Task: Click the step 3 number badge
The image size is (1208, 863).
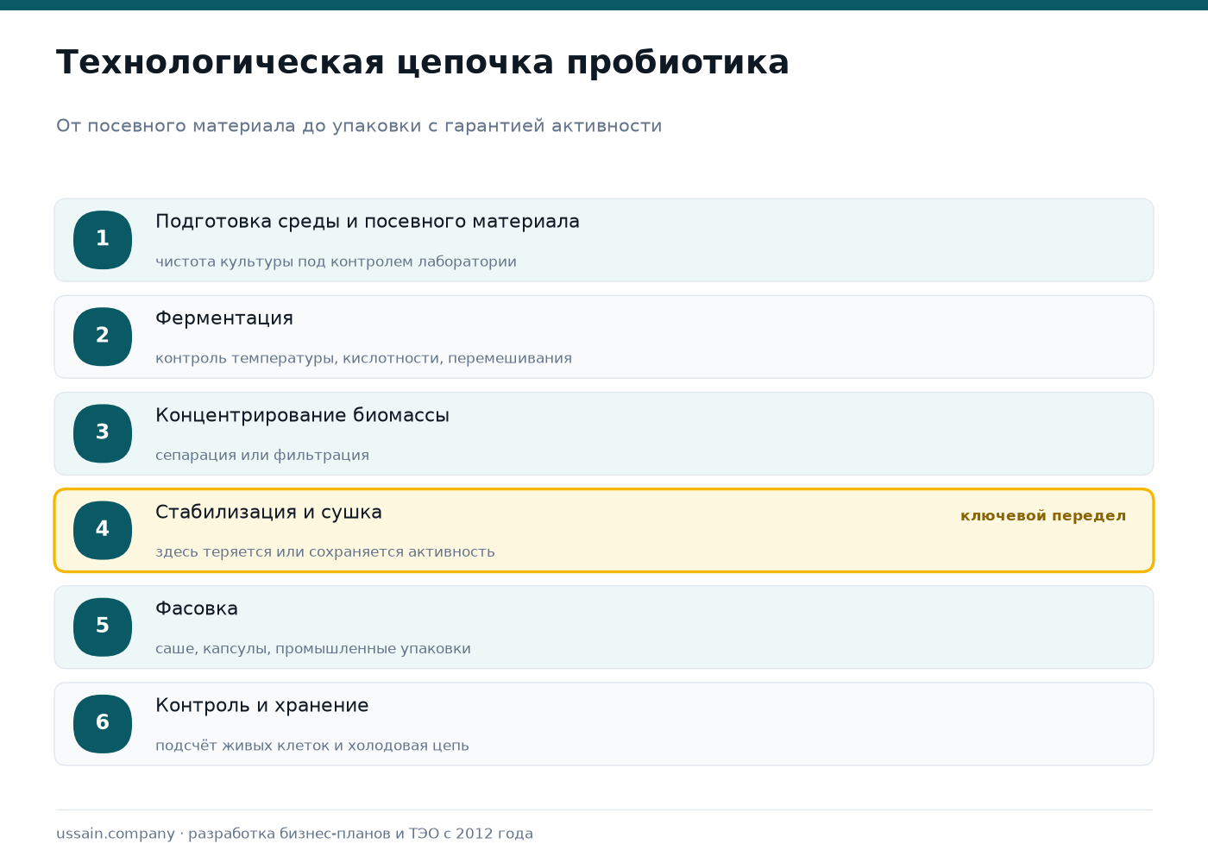Action: [103, 433]
